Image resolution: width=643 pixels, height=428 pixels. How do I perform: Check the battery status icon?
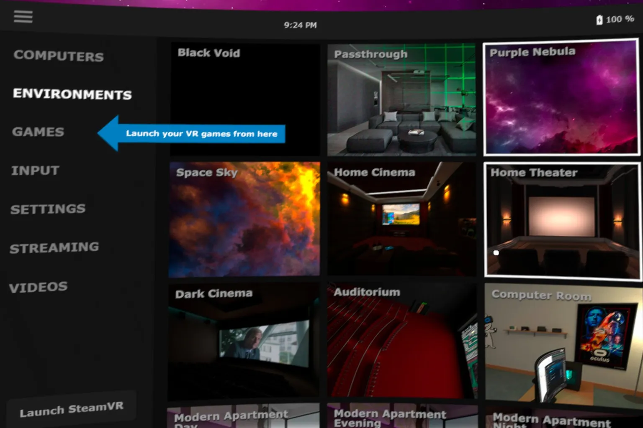pos(599,20)
